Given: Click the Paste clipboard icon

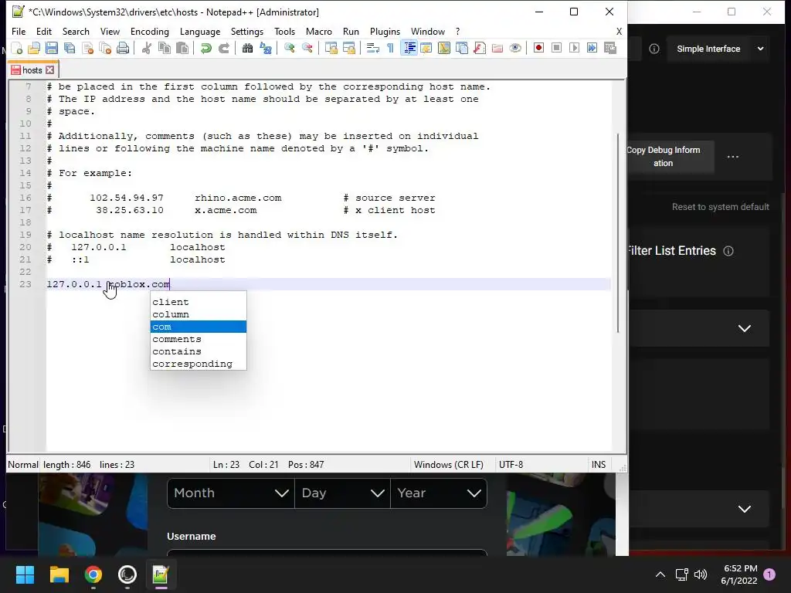Looking at the screenshot, I should coord(182,49).
